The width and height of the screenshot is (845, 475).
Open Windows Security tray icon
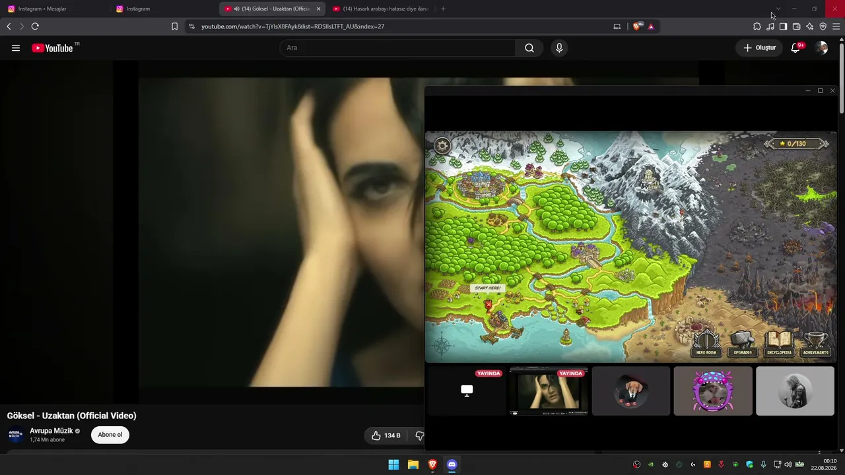click(749, 464)
